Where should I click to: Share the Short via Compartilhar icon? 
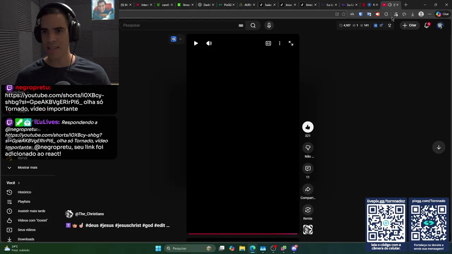pyautogui.click(x=308, y=189)
